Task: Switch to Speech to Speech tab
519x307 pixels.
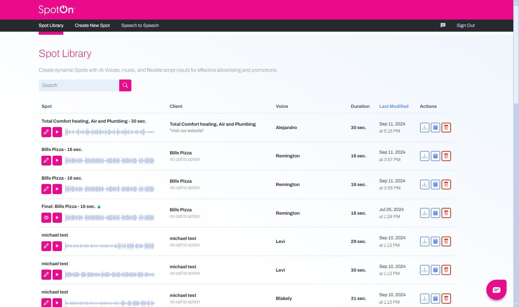Action: click(140, 25)
